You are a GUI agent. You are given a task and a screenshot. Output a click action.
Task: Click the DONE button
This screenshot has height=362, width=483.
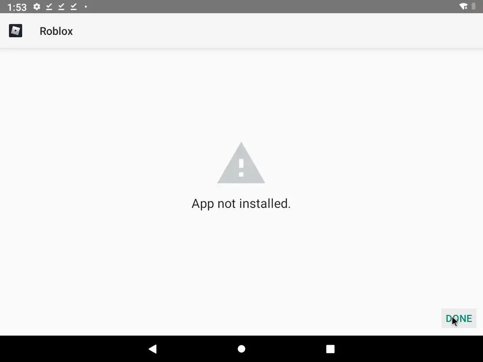coord(458,318)
